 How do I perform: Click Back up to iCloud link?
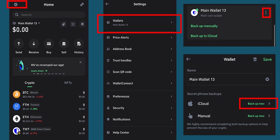[x=204, y=36]
